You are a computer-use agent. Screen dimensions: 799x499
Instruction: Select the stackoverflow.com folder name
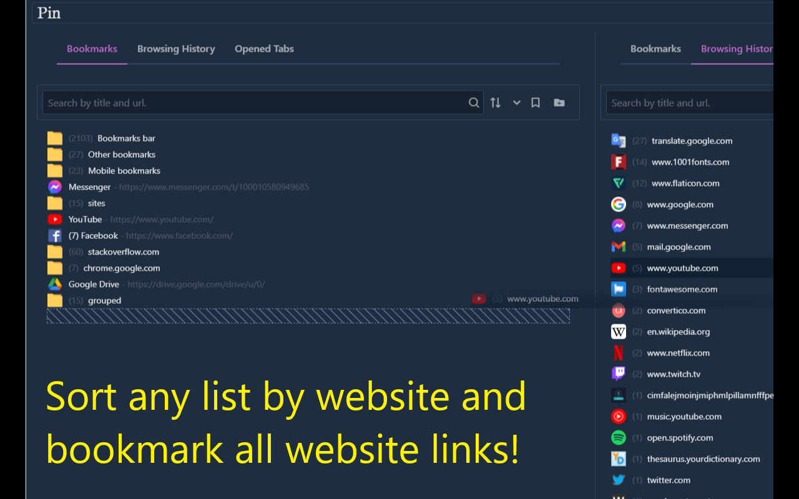click(x=124, y=252)
